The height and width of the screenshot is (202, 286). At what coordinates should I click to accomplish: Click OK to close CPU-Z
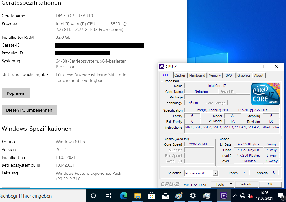pyautogui.click(x=270, y=184)
